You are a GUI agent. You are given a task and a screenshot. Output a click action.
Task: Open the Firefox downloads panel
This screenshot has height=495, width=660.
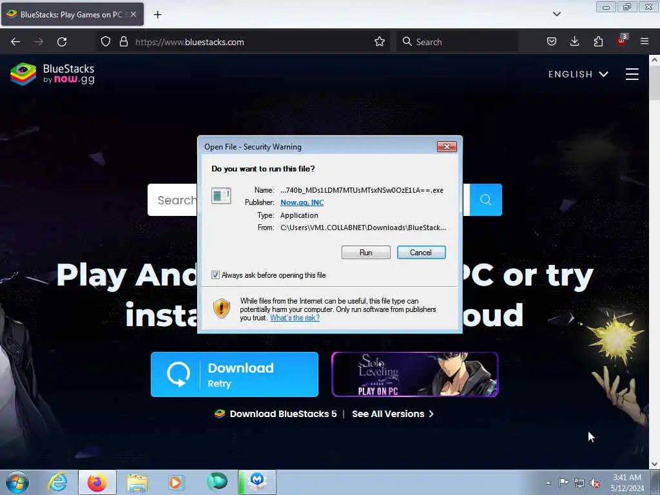574,42
